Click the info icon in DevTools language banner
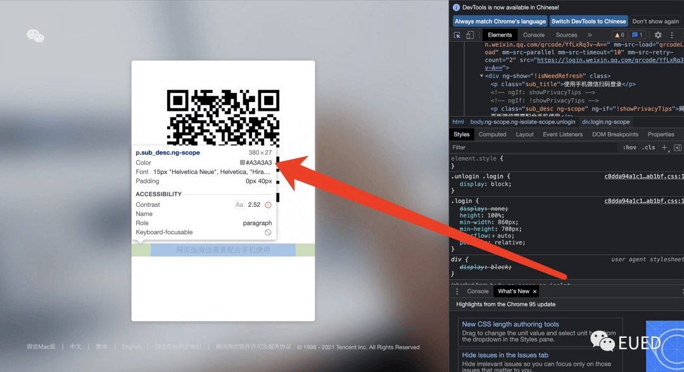This screenshot has width=684, height=372. pyautogui.click(x=456, y=8)
